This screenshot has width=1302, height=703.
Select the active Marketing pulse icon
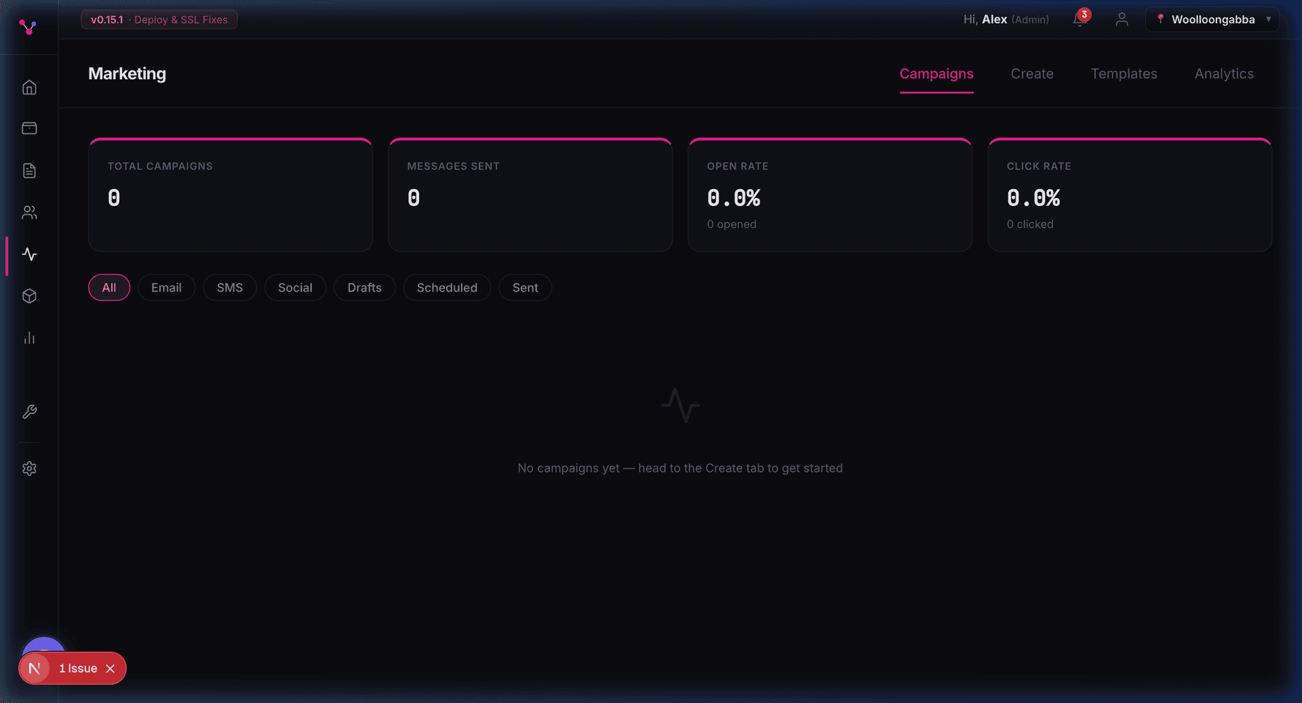click(29, 255)
